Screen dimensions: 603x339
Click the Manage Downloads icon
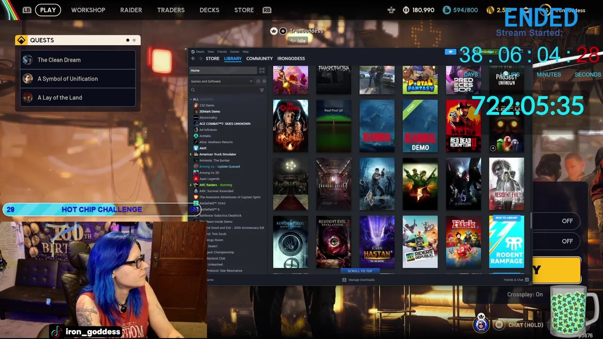tap(344, 280)
